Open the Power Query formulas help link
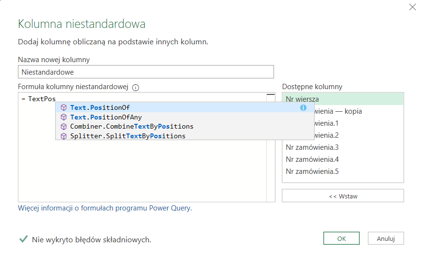The height and width of the screenshot is (263, 422). (105, 208)
